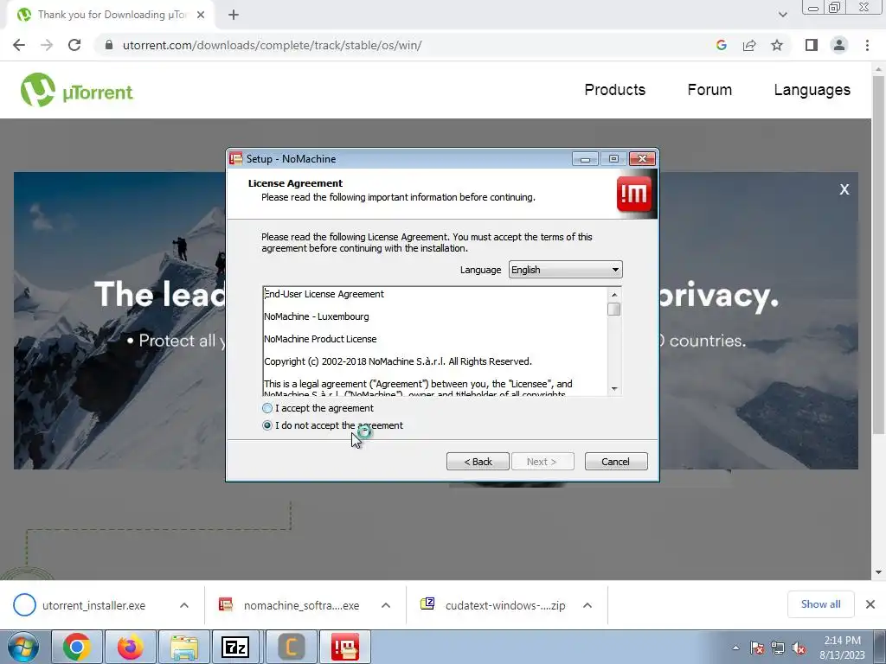This screenshot has height=664, width=886.
Task: Share this page icon in address bar
Action: (x=749, y=45)
